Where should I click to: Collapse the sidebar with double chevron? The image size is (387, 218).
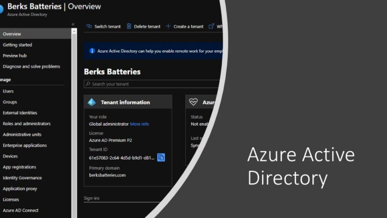73,24
